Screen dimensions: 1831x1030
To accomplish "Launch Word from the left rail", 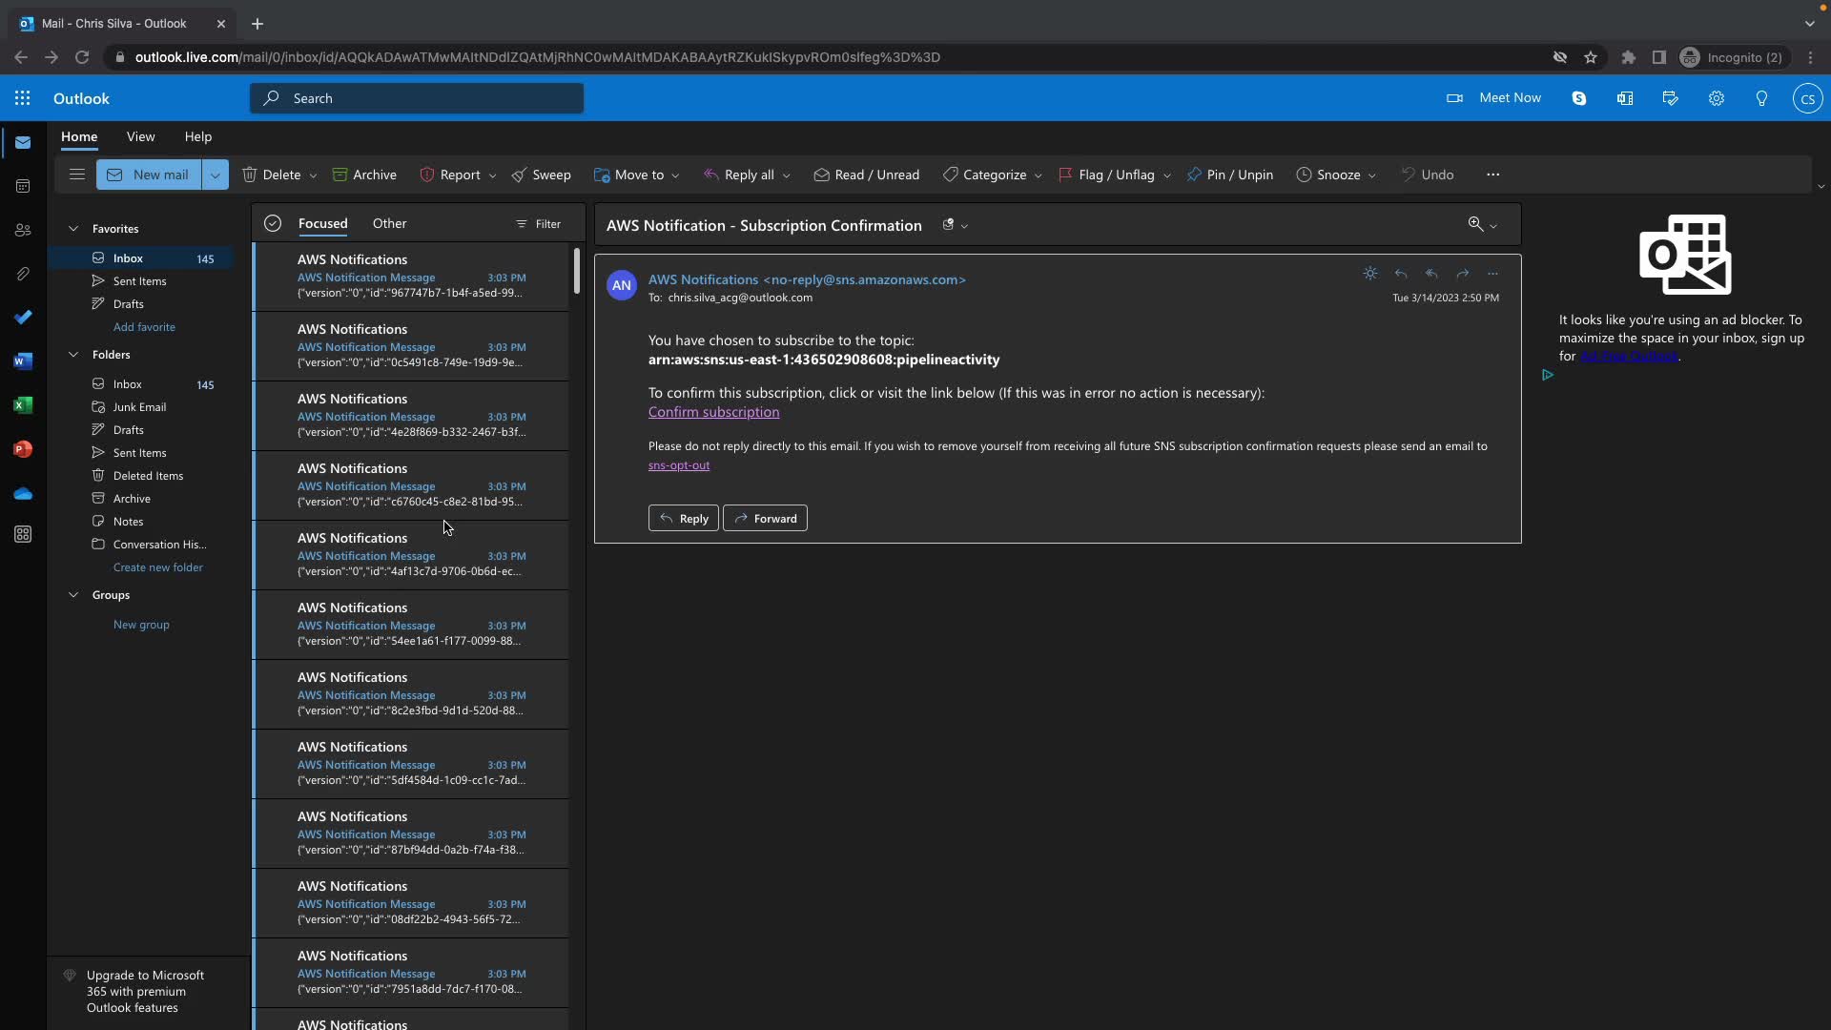I will (23, 361).
